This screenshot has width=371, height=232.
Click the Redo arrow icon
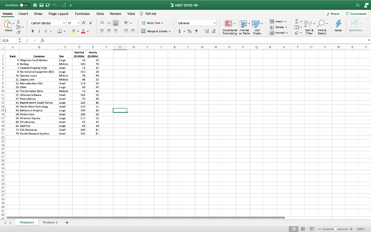(64, 5)
